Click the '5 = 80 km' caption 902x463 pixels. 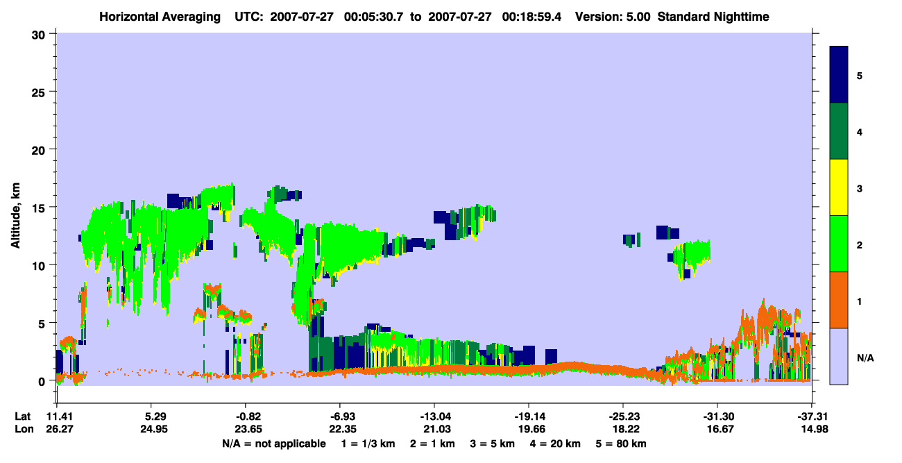point(620,444)
